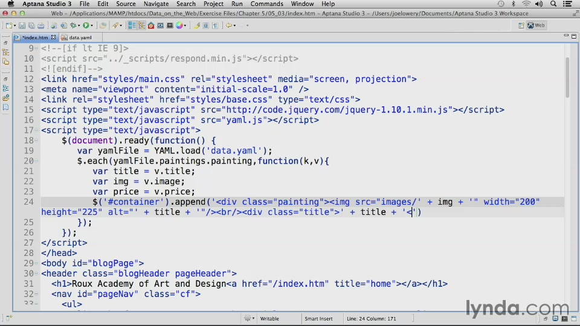Click the yellow highlighter toolbar icon
The height and width of the screenshot is (326, 580).
point(196,25)
